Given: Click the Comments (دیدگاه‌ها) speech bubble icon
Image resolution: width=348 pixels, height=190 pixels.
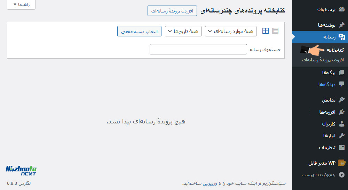Looking at the screenshot, I should click(x=342, y=84).
